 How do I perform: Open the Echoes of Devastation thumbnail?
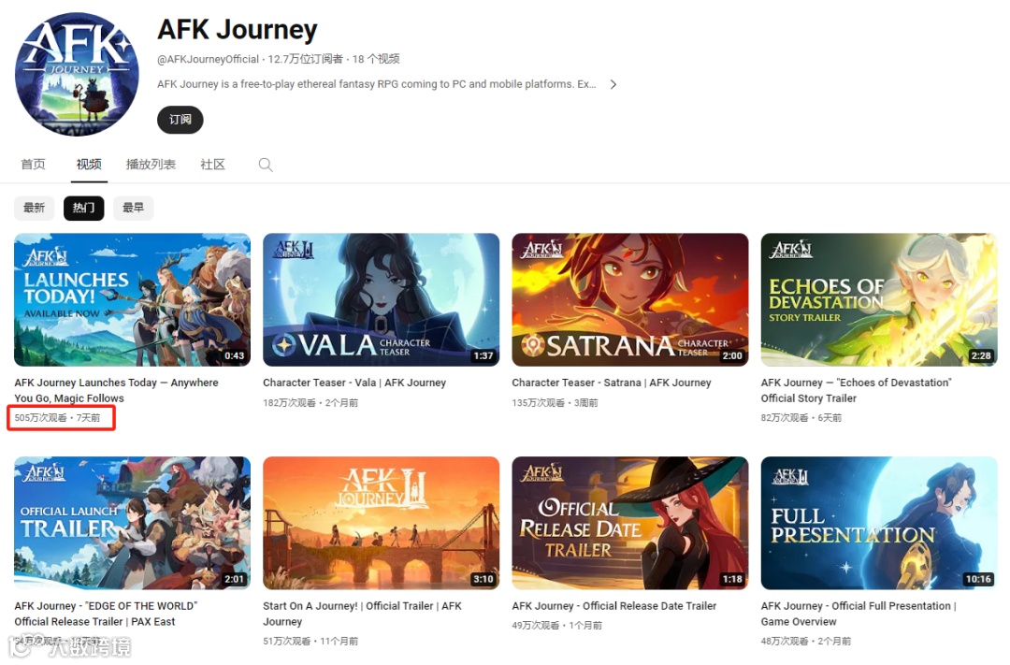[879, 299]
